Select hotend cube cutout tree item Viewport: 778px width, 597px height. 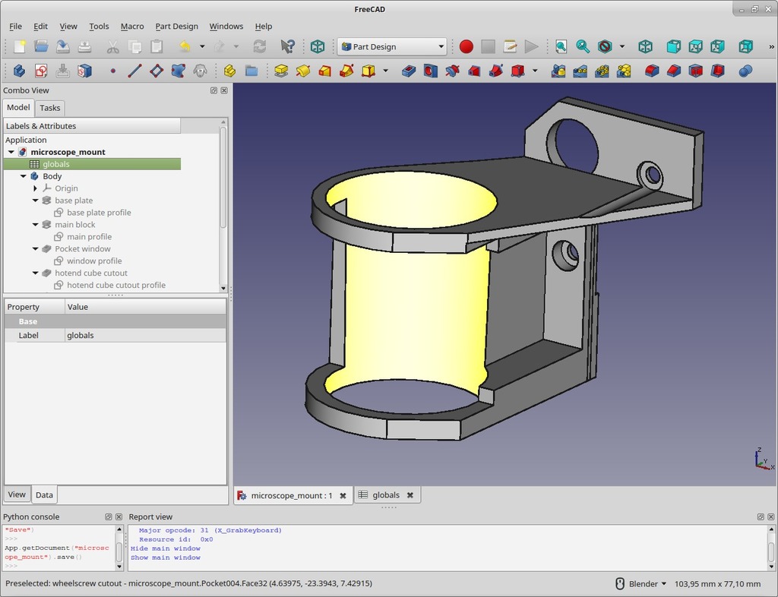coord(91,273)
